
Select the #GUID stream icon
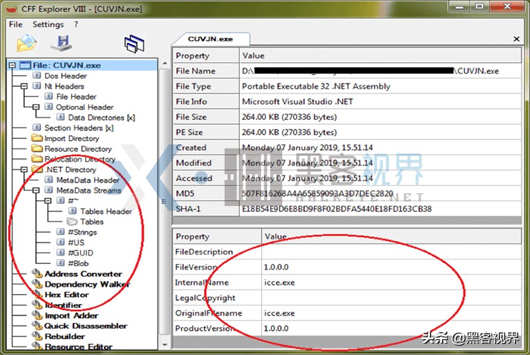(60, 252)
